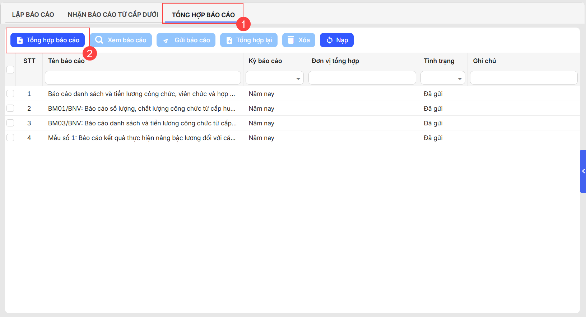The height and width of the screenshot is (317, 586).
Task: Click the paper plane icon in Gửi báo cáo
Action: (166, 40)
